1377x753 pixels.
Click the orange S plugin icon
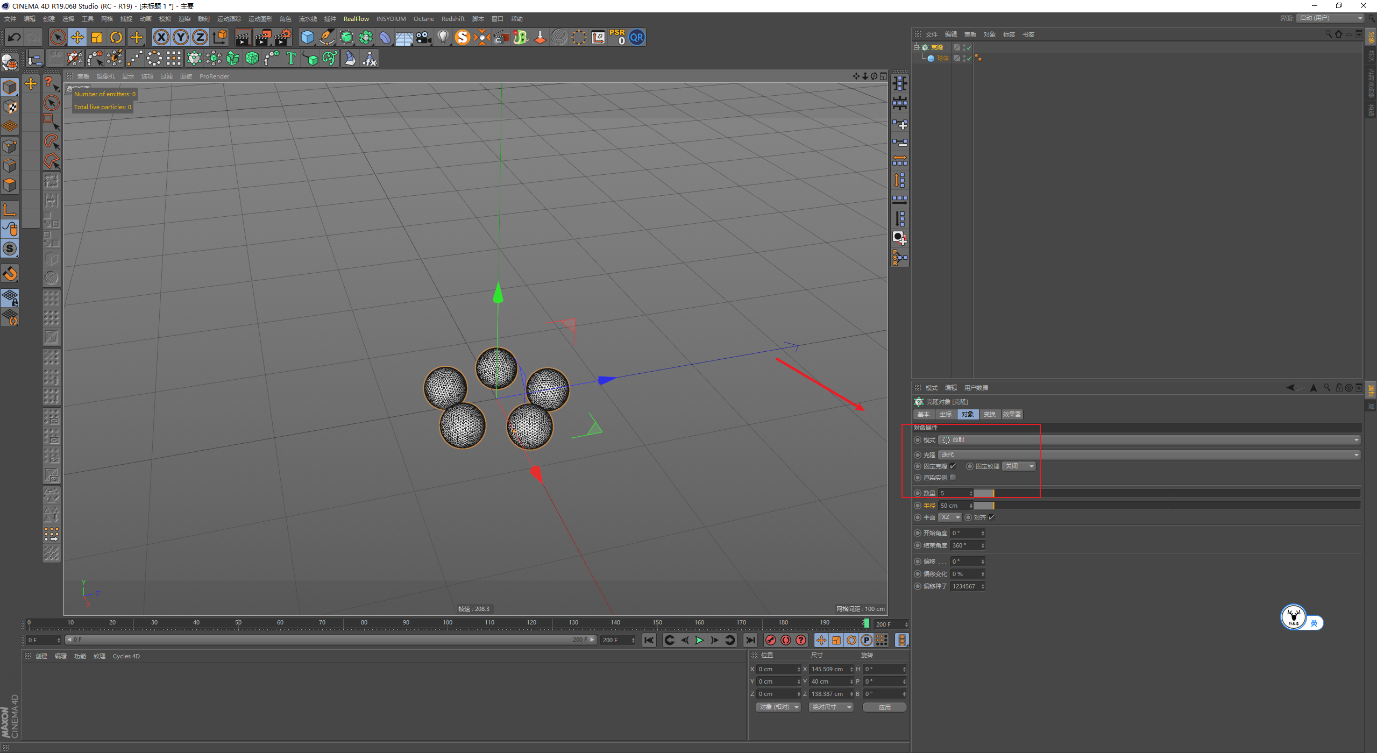[x=463, y=37]
